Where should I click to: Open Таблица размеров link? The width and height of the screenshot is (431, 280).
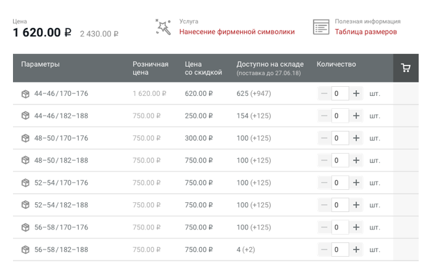[x=366, y=32]
